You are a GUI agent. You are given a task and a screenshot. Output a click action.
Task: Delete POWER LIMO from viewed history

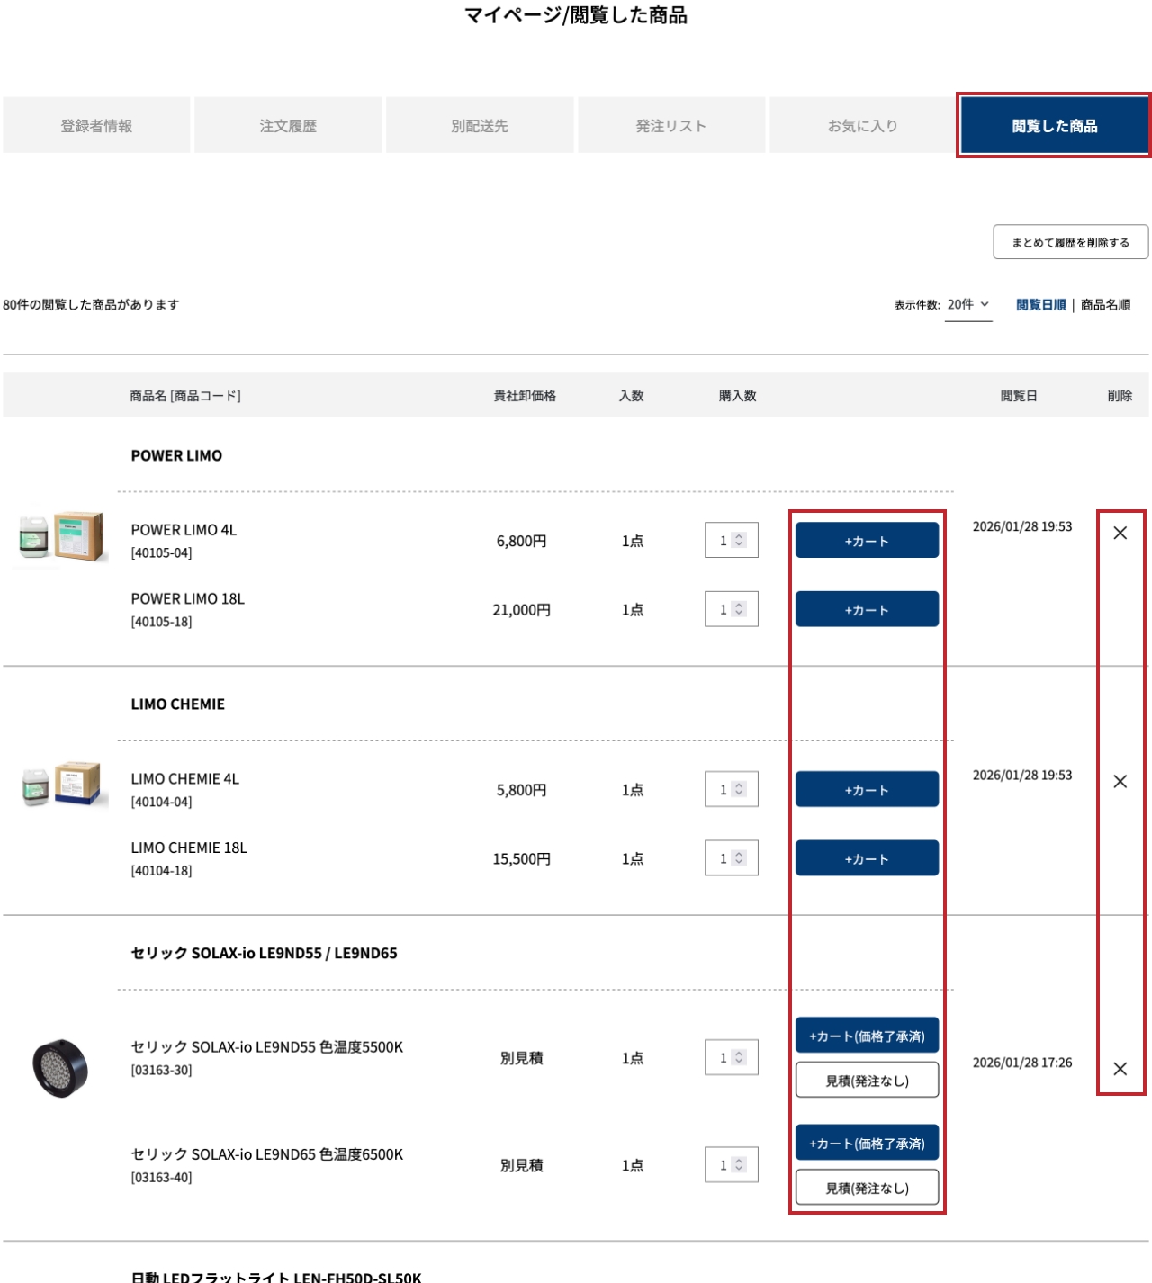pyautogui.click(x=1120, y=534)
